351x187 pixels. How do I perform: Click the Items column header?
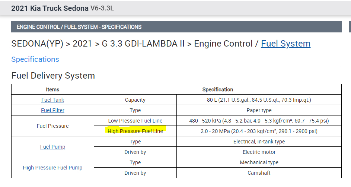pos(52,89)
